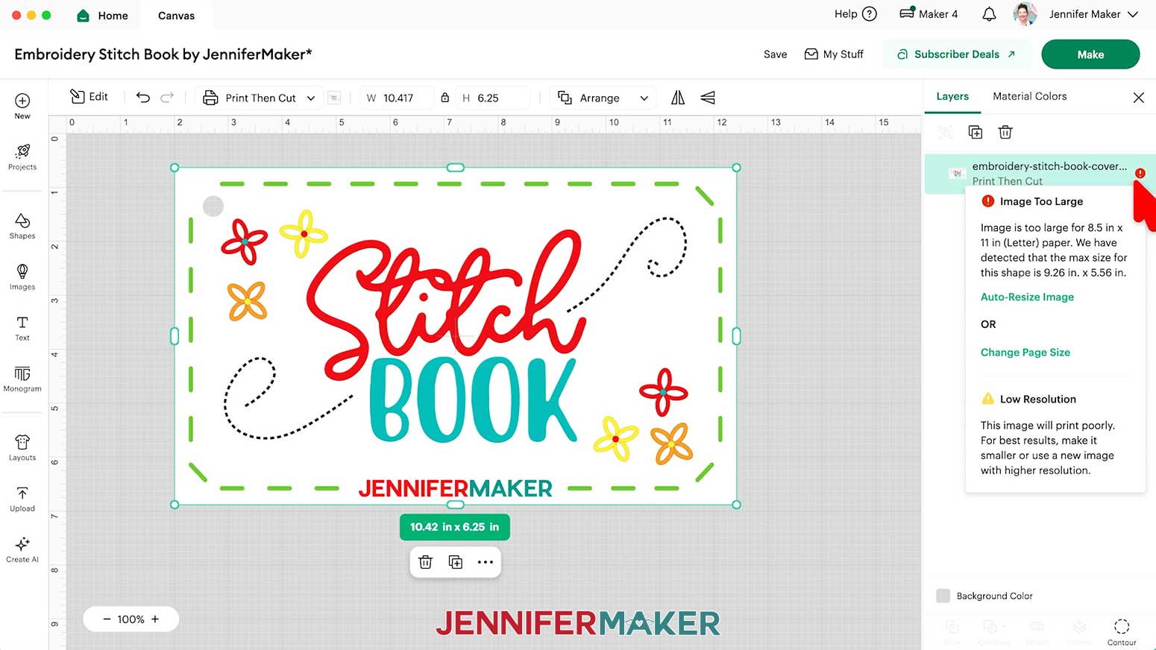The height and width of the screenshot is (650, 1156).
Task: Click Auto-Resize Image link
Action: [1027, 297]
